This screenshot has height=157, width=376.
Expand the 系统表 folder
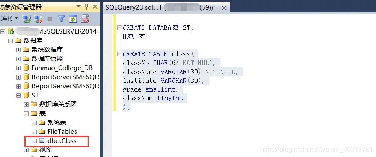point(34,123)
